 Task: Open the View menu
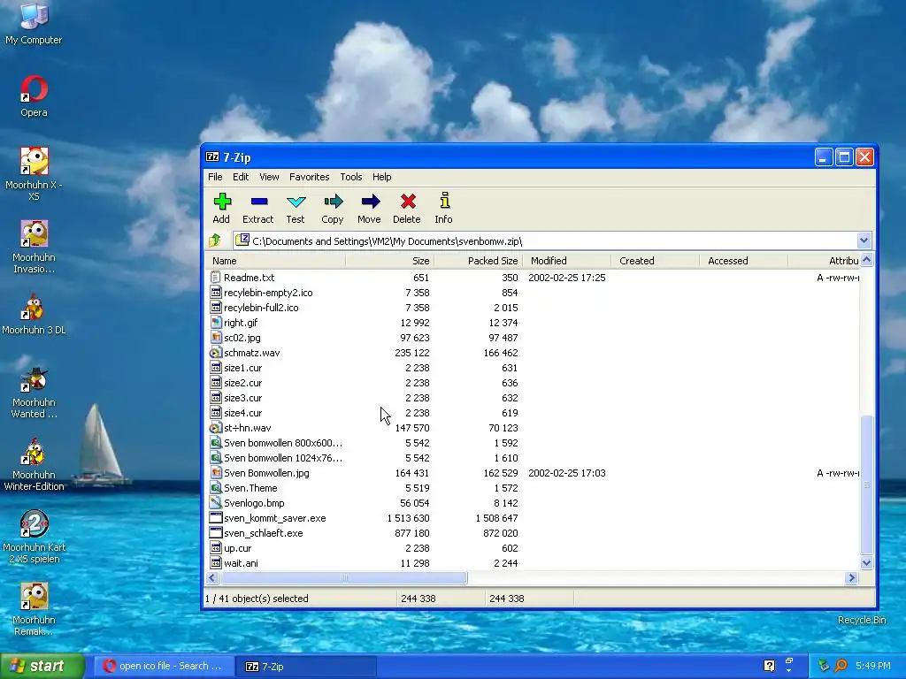click(269, 177)
